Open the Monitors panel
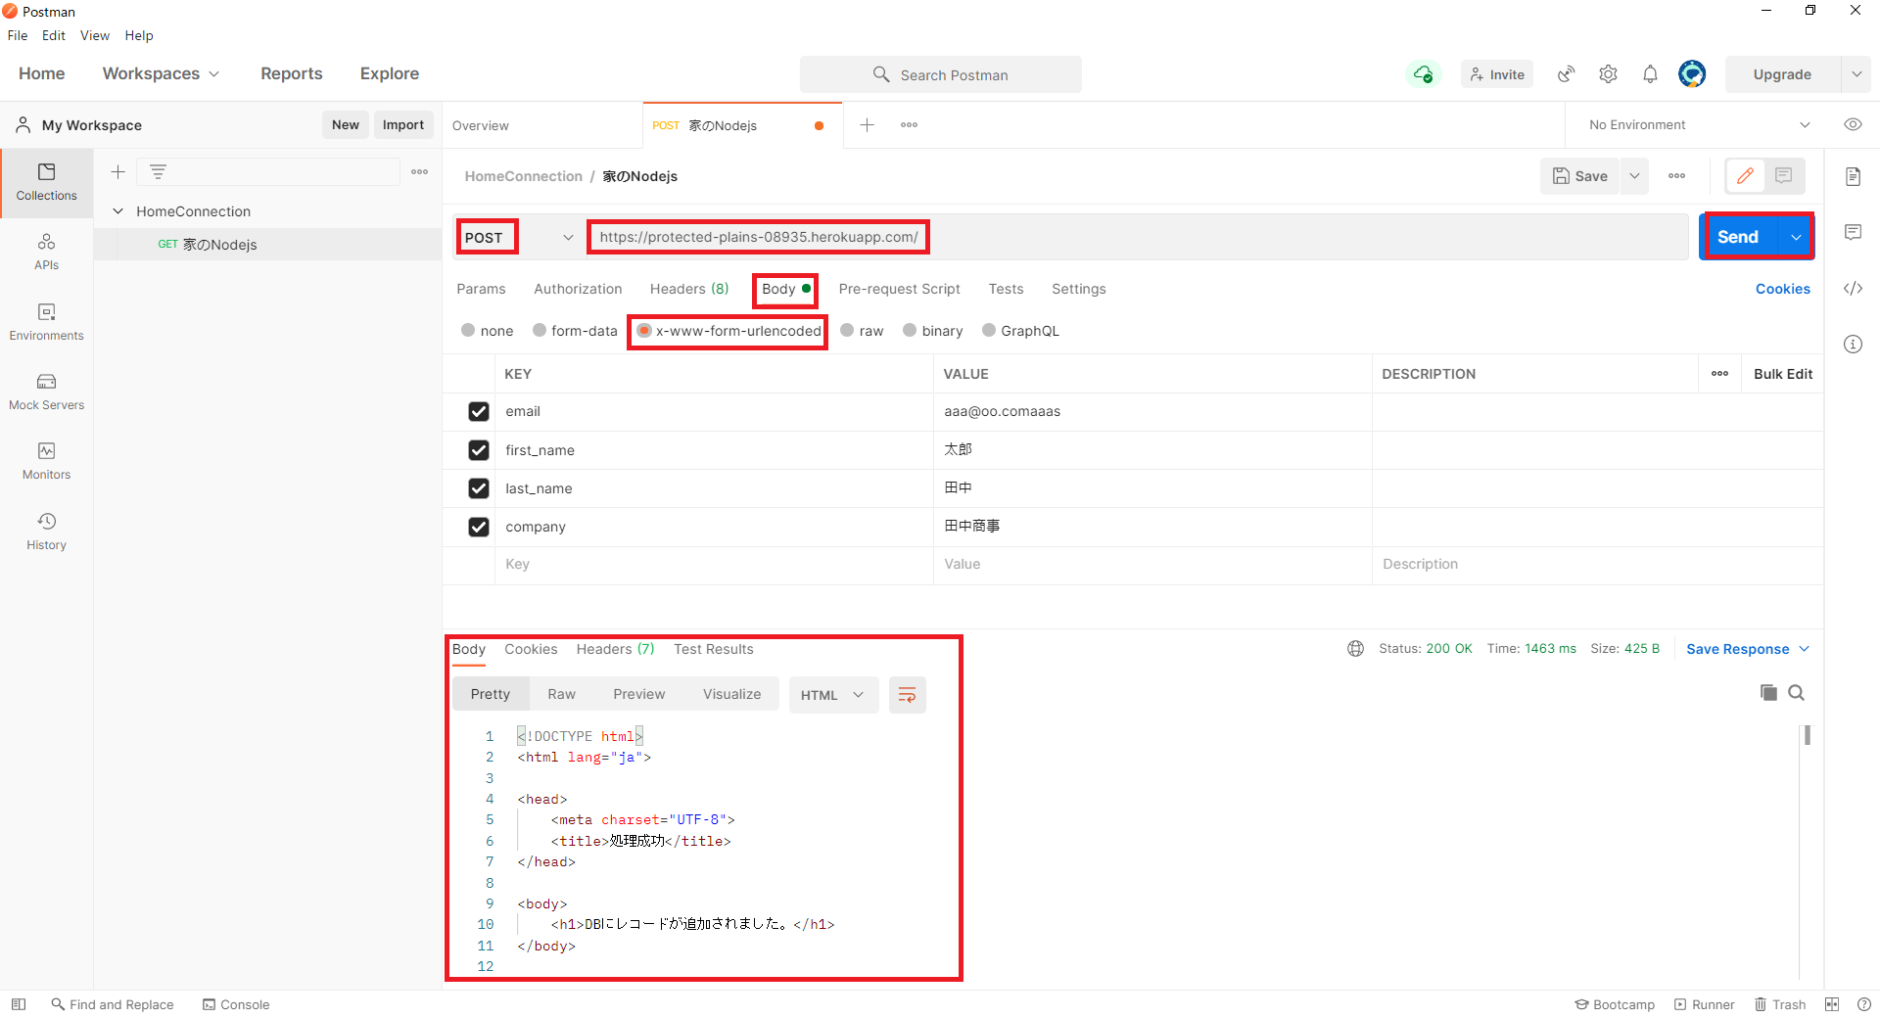This screenshot has width=1880, height=1018. click(x=46, y=460)
